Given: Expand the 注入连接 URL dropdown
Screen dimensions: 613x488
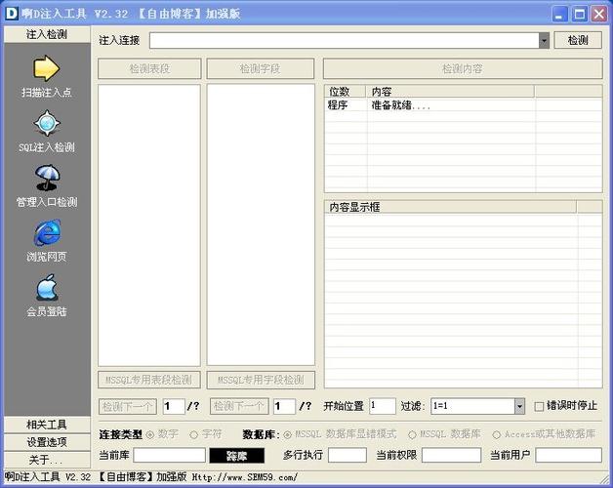Looking at the screenshot, I should click(x=544, y=40).
